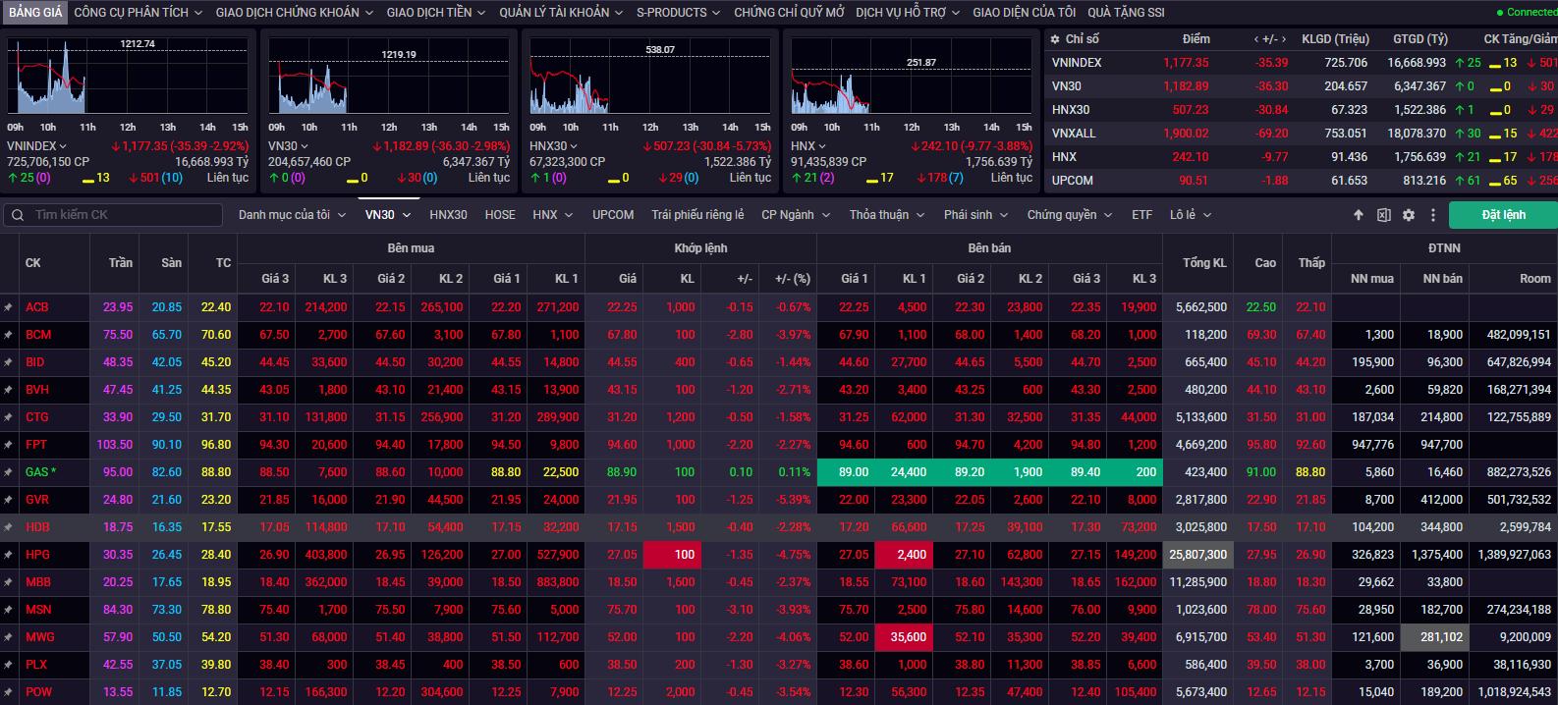Click the up arrow icon in toolbar
This screenshot has height=705, width=1558.
point(1359,215)
